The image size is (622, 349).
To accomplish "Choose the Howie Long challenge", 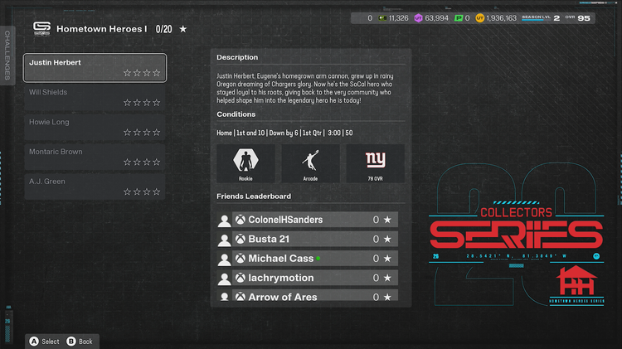I will (x=95, y=127).
